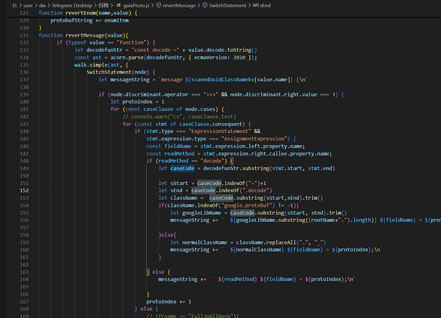Click '${readMethod}' template on line 164
The width and height of the screenshot is (441, 318).
[237, 279]
